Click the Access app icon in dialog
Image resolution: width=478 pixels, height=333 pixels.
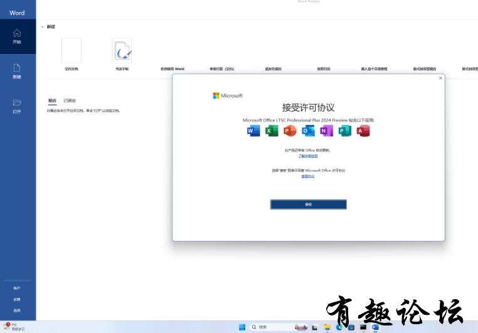[363, 130]
